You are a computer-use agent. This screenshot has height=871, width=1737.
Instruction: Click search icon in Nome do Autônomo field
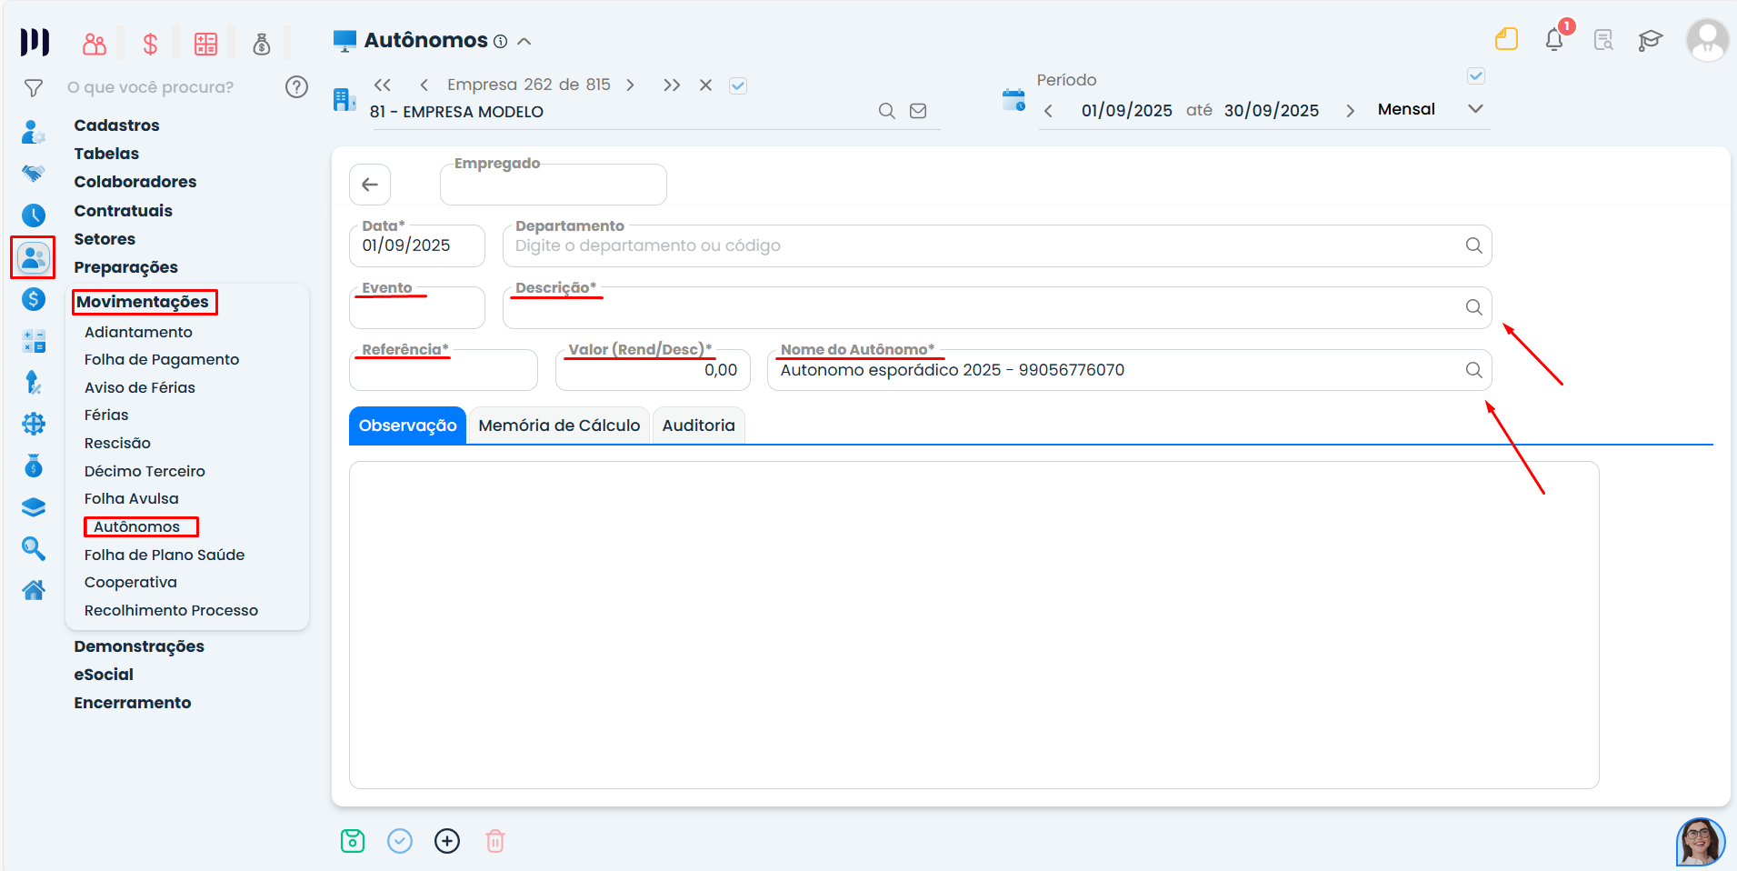tap(1473, 370)
